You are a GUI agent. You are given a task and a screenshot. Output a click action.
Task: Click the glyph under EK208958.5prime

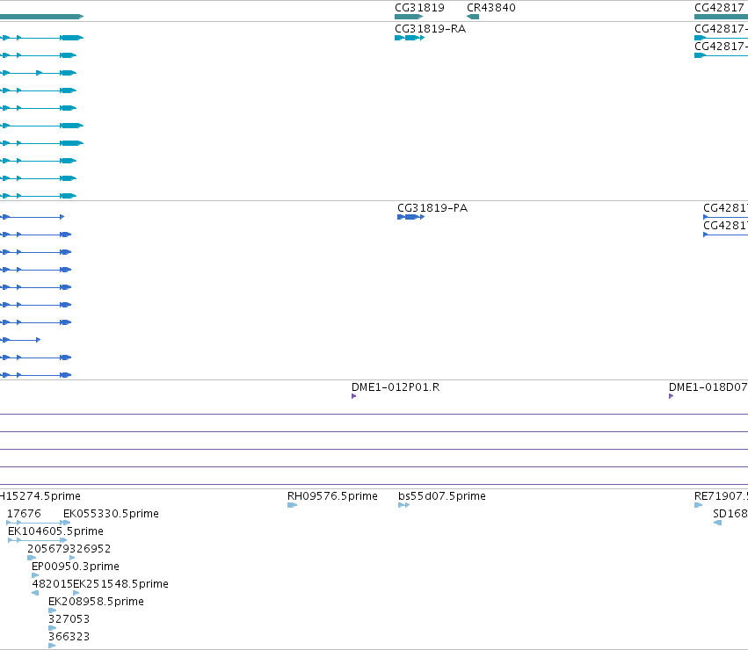[52, 610]
